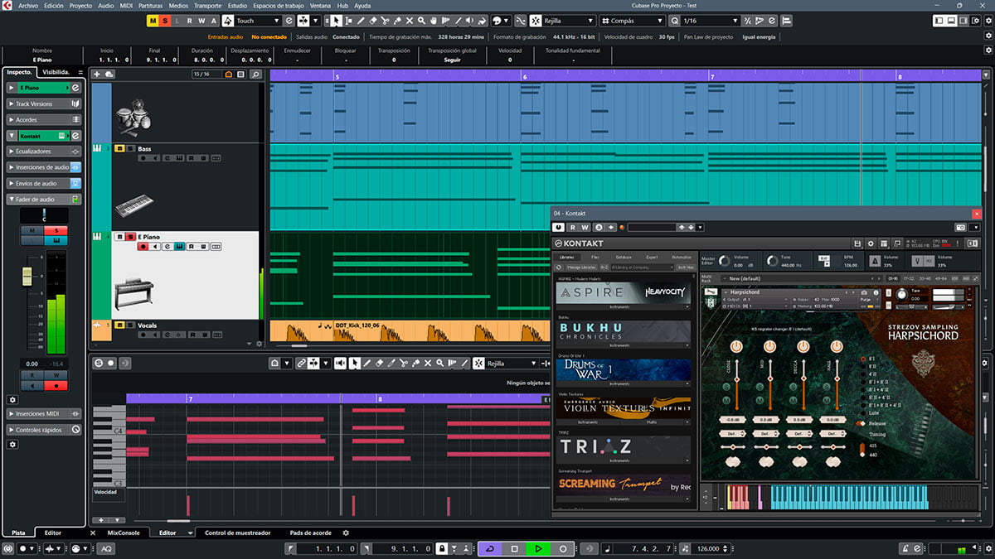Viewport: 995px width, 559px height.
Task: Click the Vocals track audio clip
Action: (x=410, y=331)
